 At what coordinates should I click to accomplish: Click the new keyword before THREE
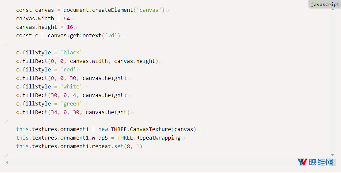point(103,129)
